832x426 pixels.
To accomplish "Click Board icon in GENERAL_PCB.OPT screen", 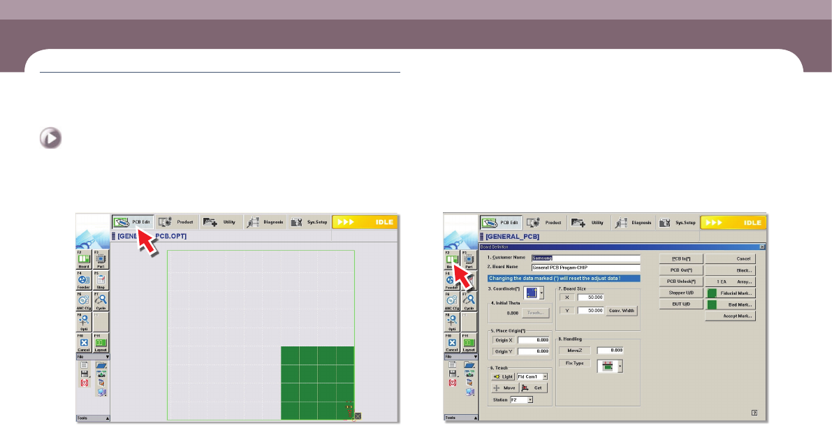I will click(84, 260).
